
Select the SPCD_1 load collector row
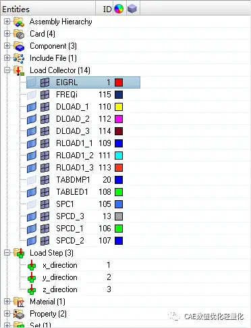click(83, 229)
